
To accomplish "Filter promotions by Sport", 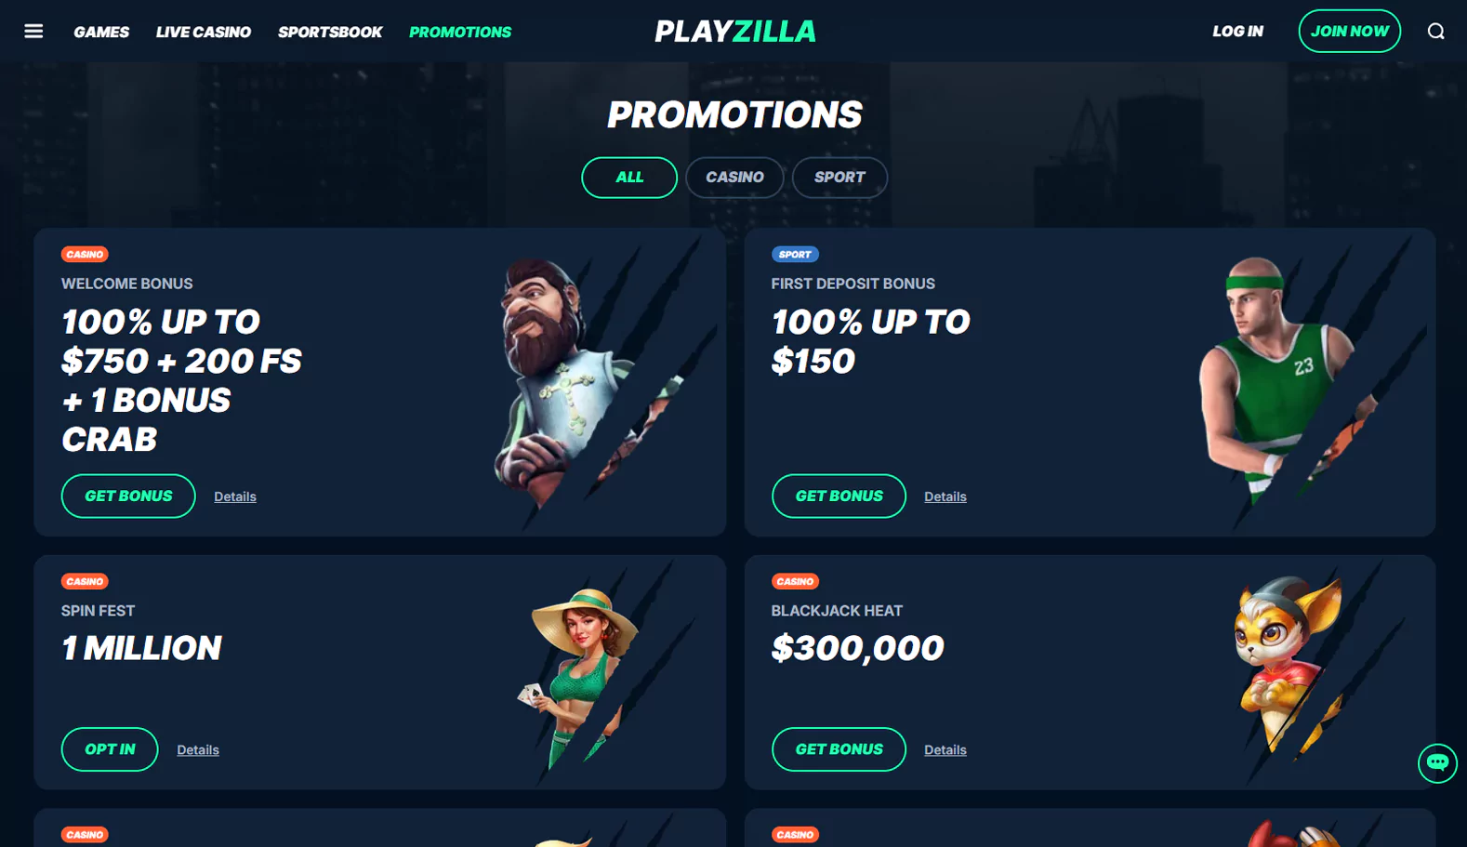I will tap(839, 178).
